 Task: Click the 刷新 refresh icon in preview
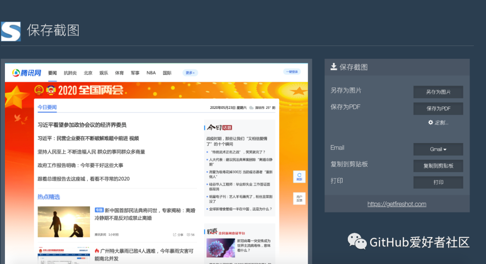pyautogui.click(x=299, y=177)
